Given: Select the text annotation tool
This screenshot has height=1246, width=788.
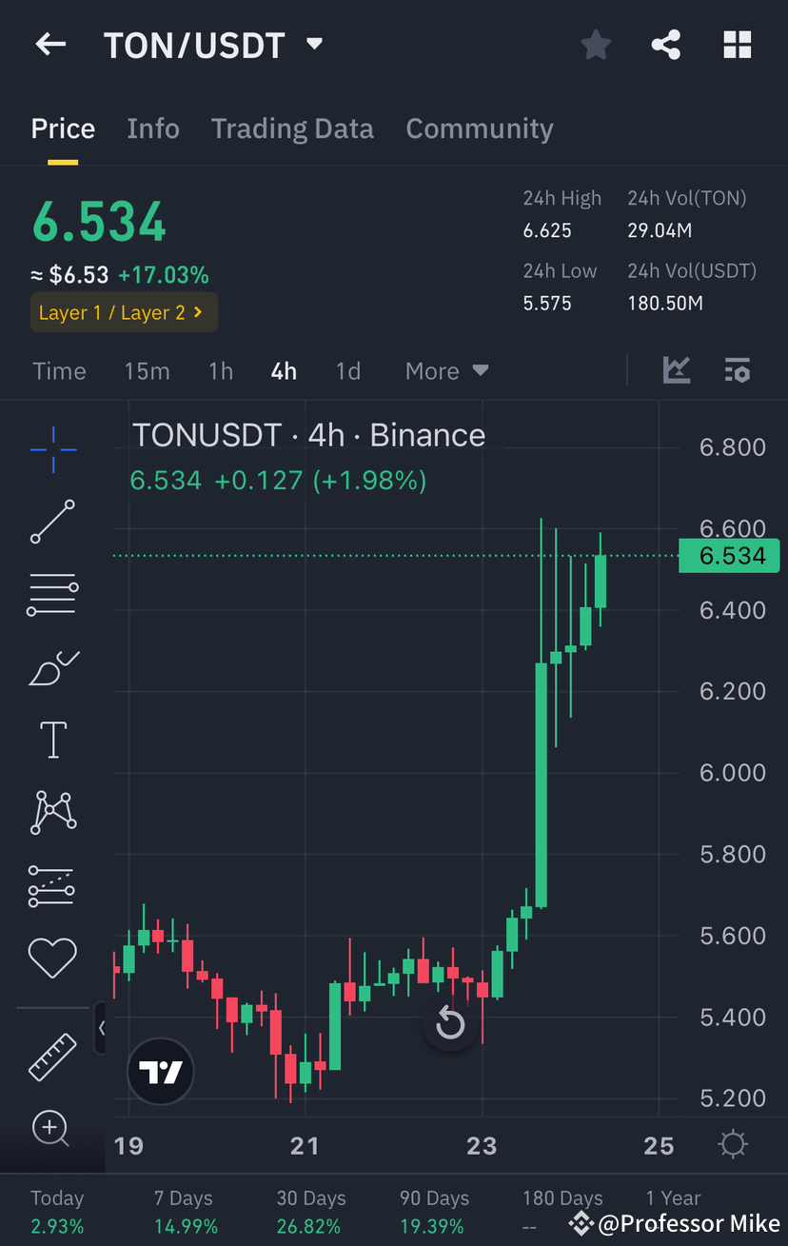Looking at the screenshot, I should [52, 740].
